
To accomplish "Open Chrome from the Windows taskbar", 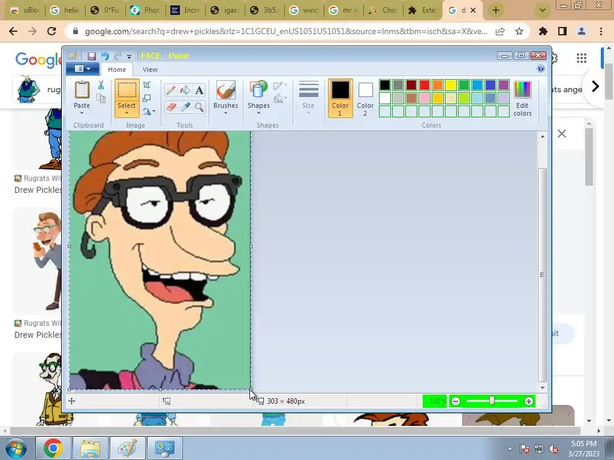I will (x=53, y=447).
